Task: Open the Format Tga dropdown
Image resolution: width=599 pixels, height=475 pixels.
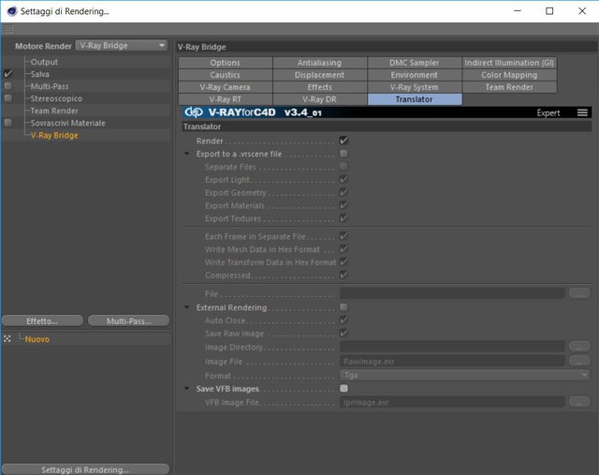Action: point(465,375)
